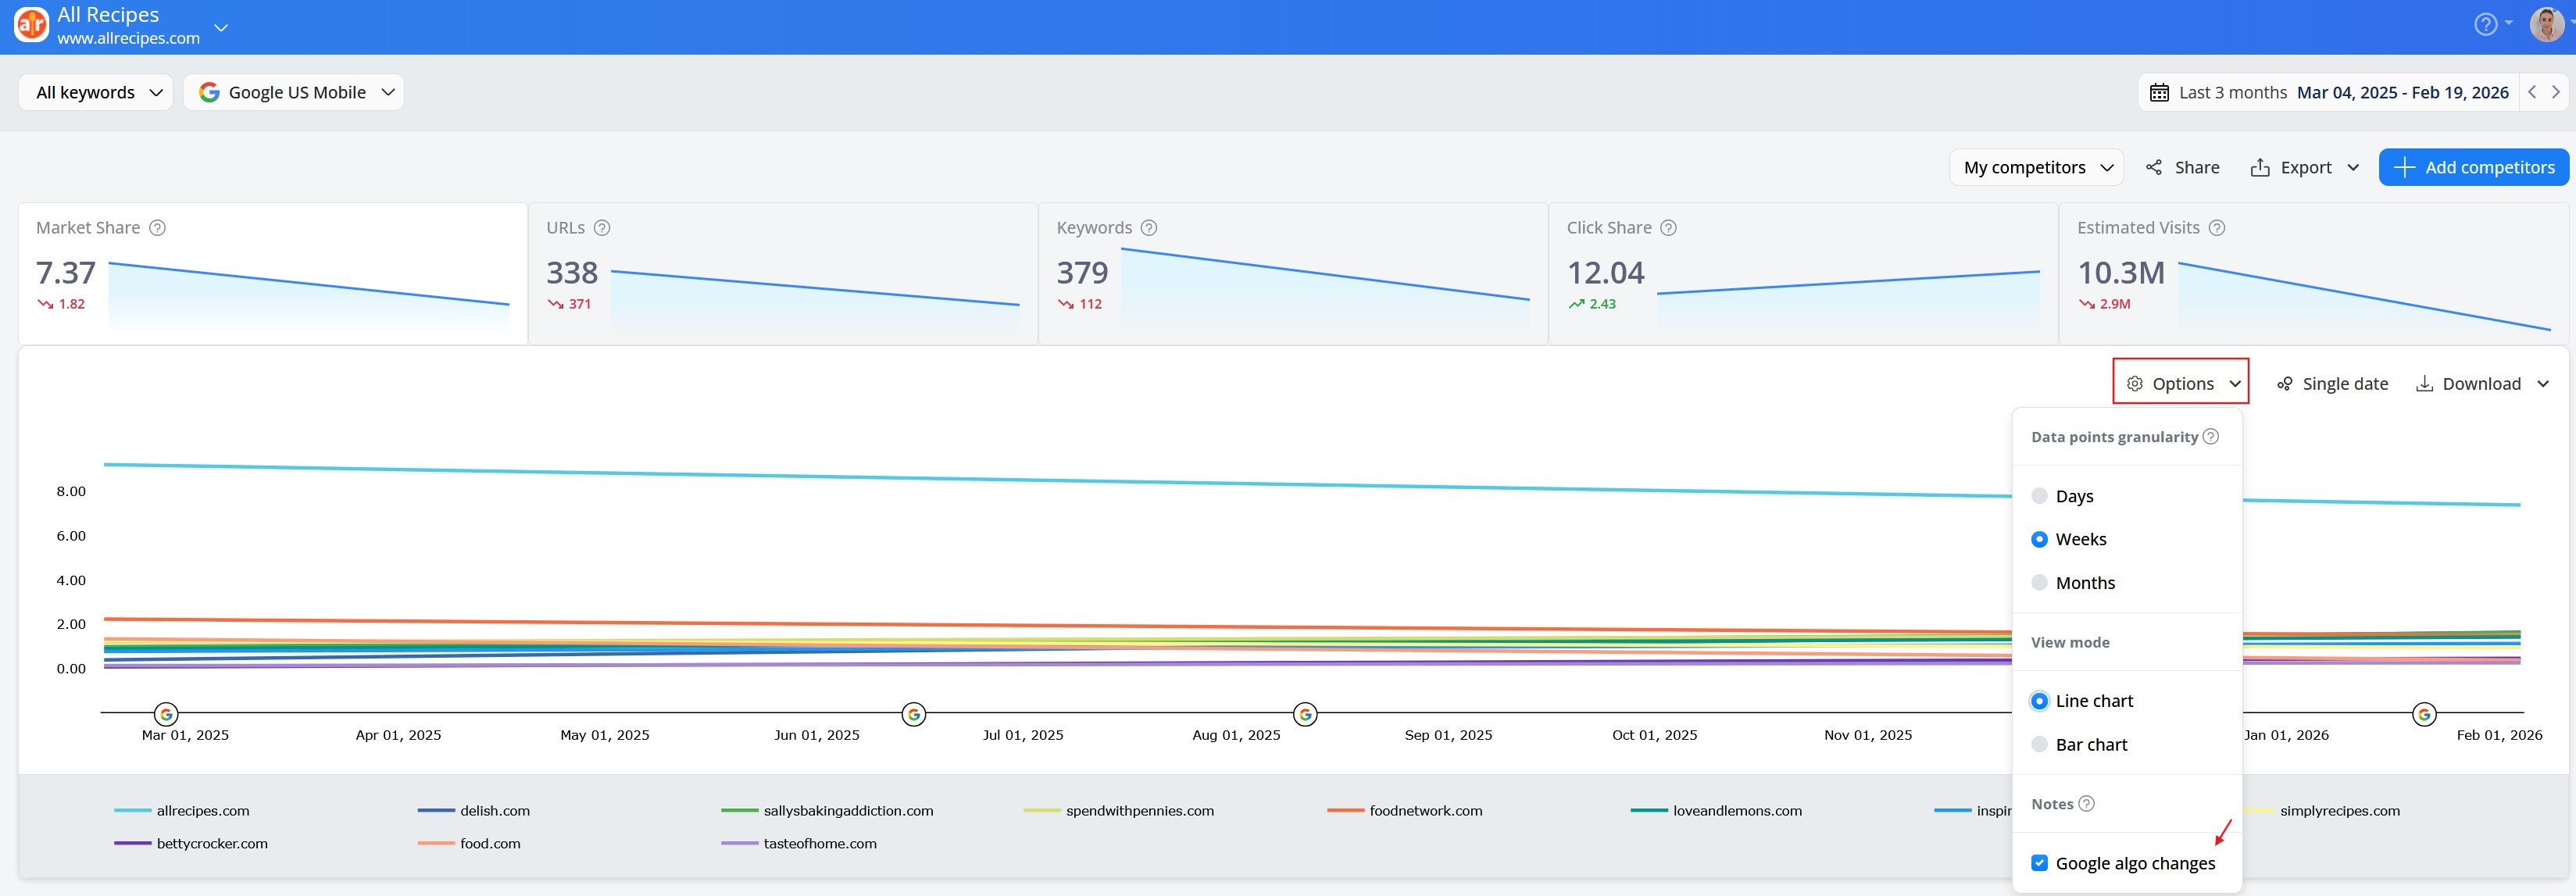Click Google algo marker near Mar 01, 2025
Viewport: 2576px width, 896px height.
[x=166, y=714]
